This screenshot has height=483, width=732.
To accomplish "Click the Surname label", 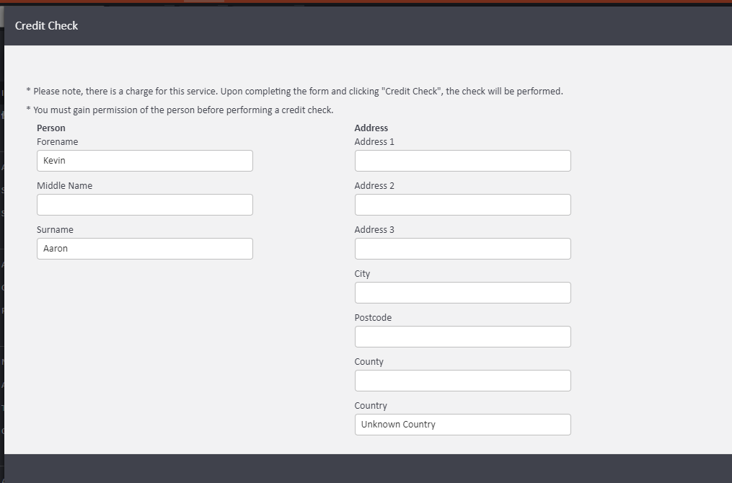I will 55,230.
